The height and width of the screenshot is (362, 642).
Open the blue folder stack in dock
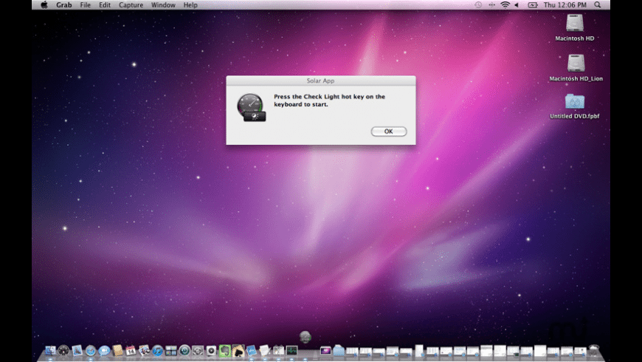click(339, 350)
